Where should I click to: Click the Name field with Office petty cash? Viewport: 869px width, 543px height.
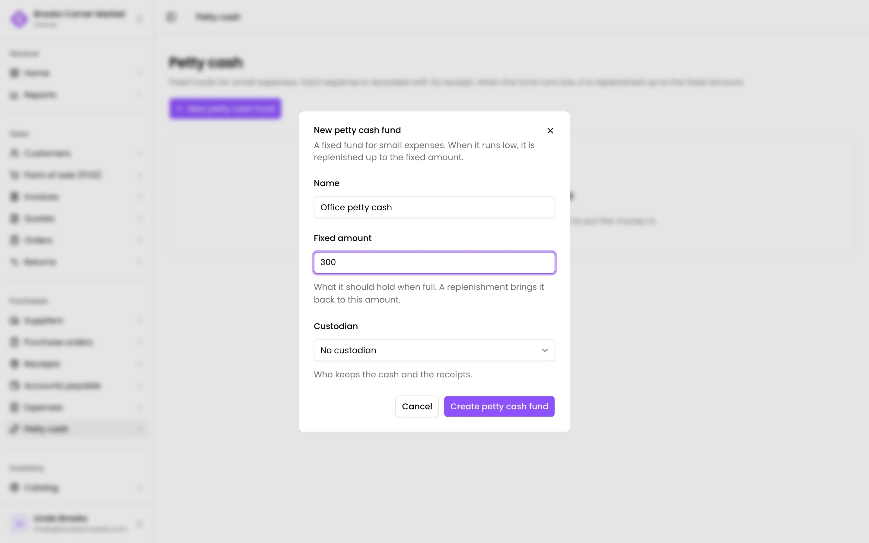coord(434,207)
